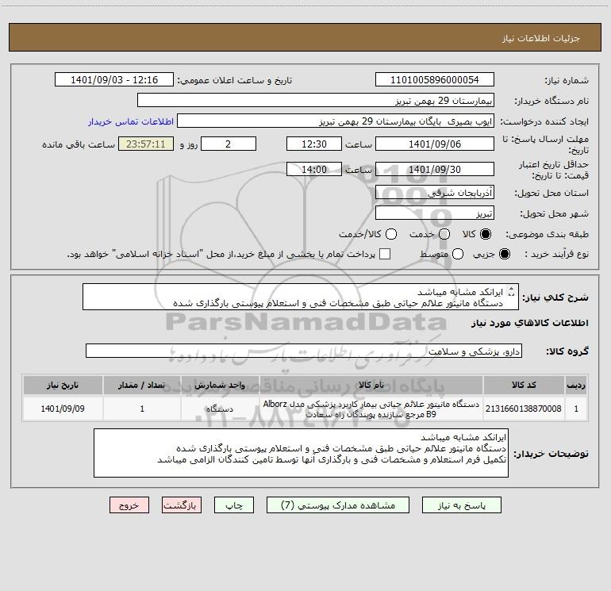Select the متوسط purchase type radio
The image size is (611, 591).
point(458,254)
